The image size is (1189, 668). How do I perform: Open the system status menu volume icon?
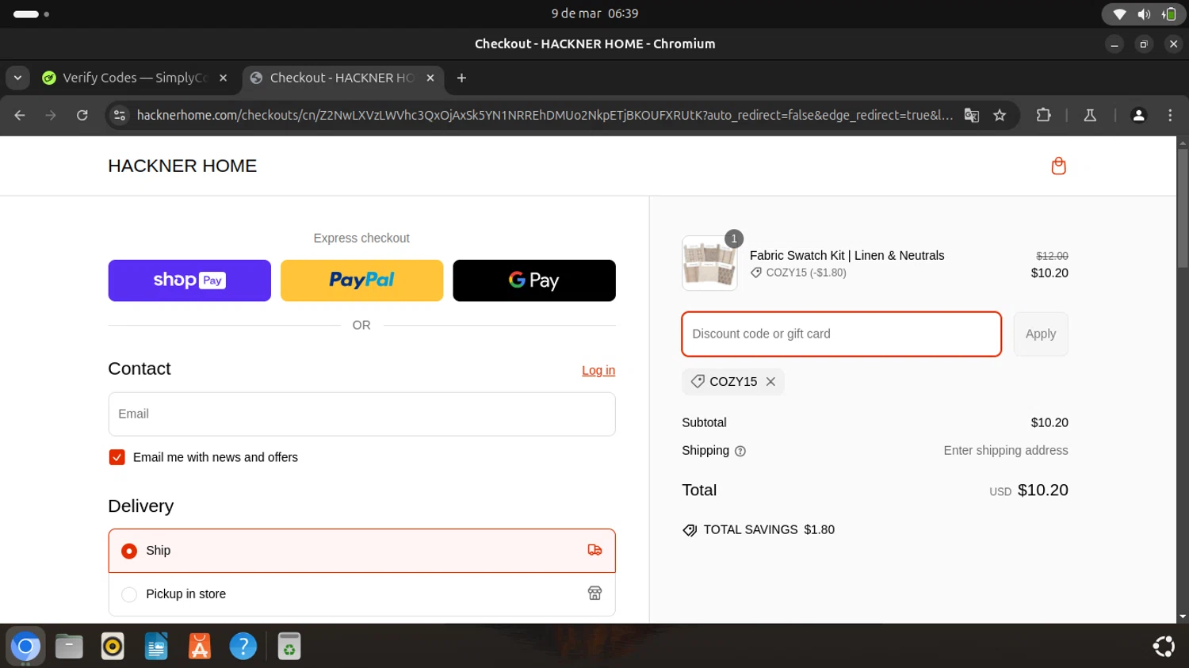click(x=1144, y=14)
